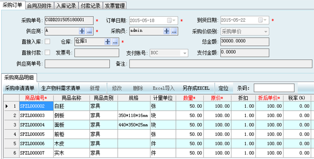Click the 备注 remarks field
This screenshot has width=314, height=159.
(221, 64)
